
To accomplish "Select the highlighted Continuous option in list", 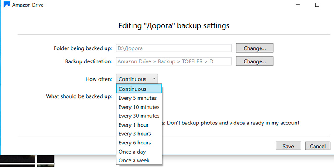I will click(x=139, y=89).
